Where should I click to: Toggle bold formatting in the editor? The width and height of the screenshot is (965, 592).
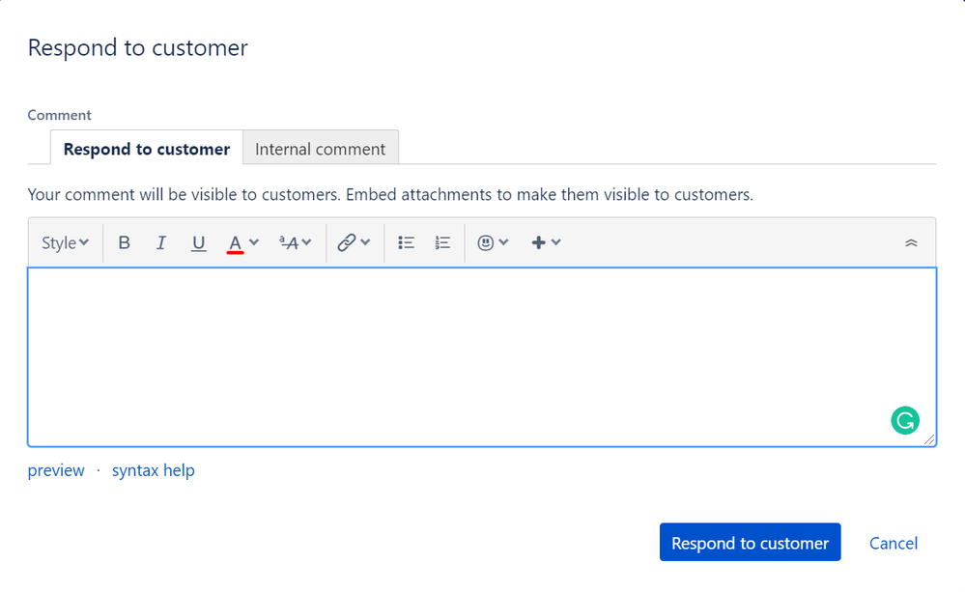(124, 242)
